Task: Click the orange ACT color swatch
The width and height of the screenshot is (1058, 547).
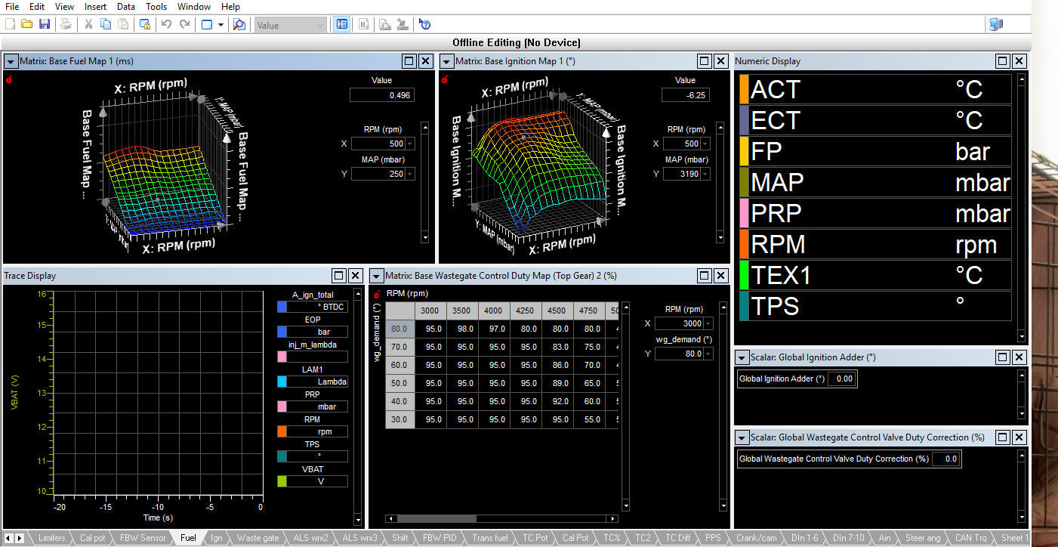Action: point(744,89)
